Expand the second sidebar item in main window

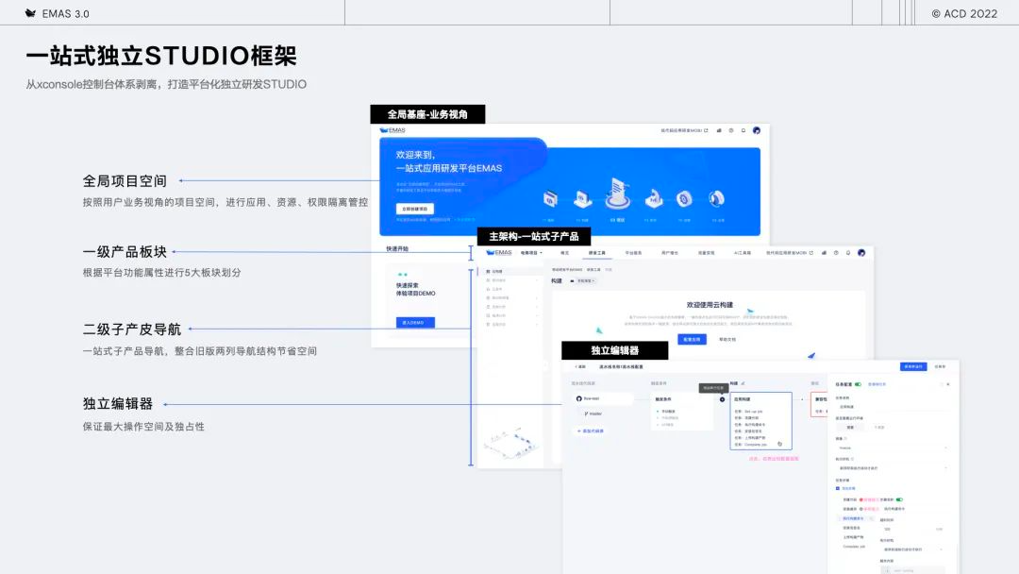510,280
